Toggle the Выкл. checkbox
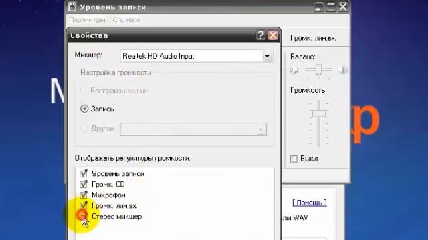The image size is (428, 240). [x=294, y=159]
